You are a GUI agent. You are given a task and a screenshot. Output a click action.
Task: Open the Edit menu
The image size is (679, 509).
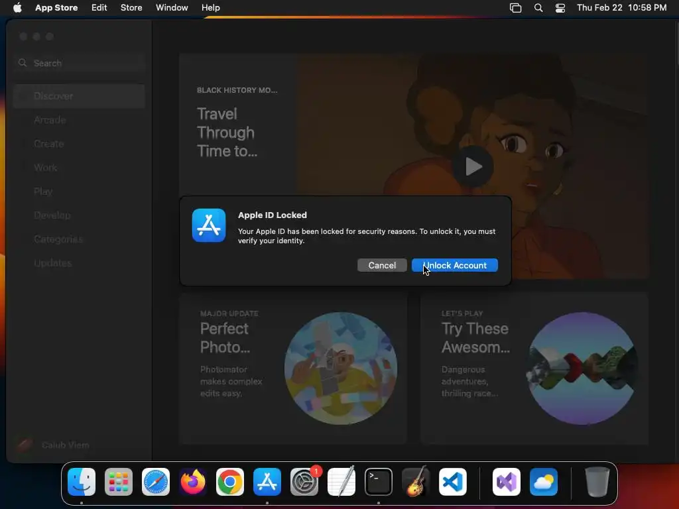coord(99,7)
